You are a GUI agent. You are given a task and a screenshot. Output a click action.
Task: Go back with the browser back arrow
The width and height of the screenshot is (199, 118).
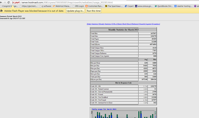tap(1, 2)
